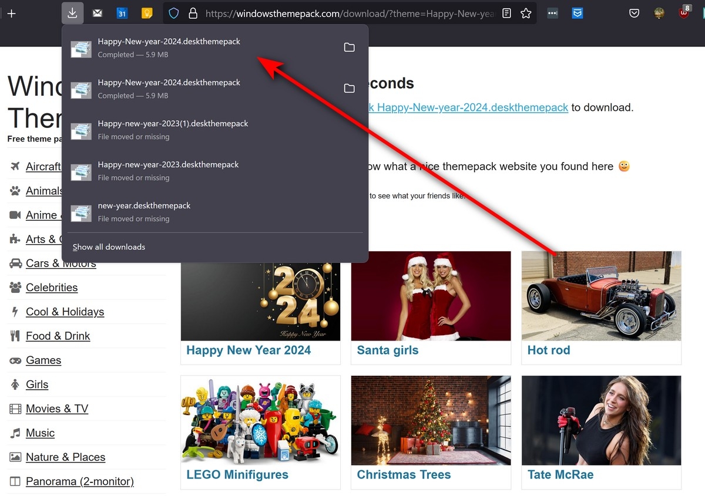Open a new tab with plus icon
The width and height of the screenshot is (705, 496).
click(x=11, y=14)
